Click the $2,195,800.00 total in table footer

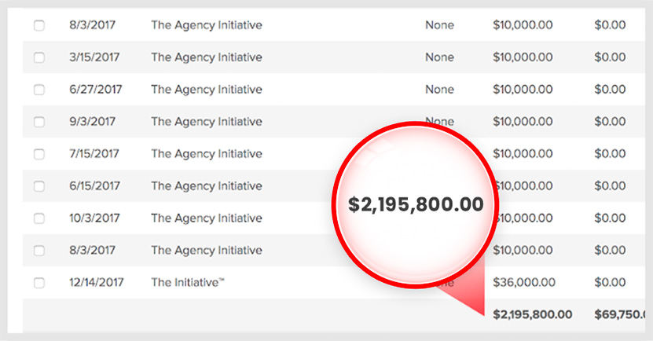[x=532, y=314]
